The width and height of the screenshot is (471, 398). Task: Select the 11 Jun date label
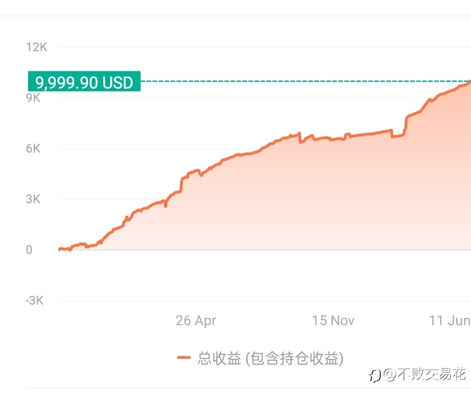pos(450,321)
